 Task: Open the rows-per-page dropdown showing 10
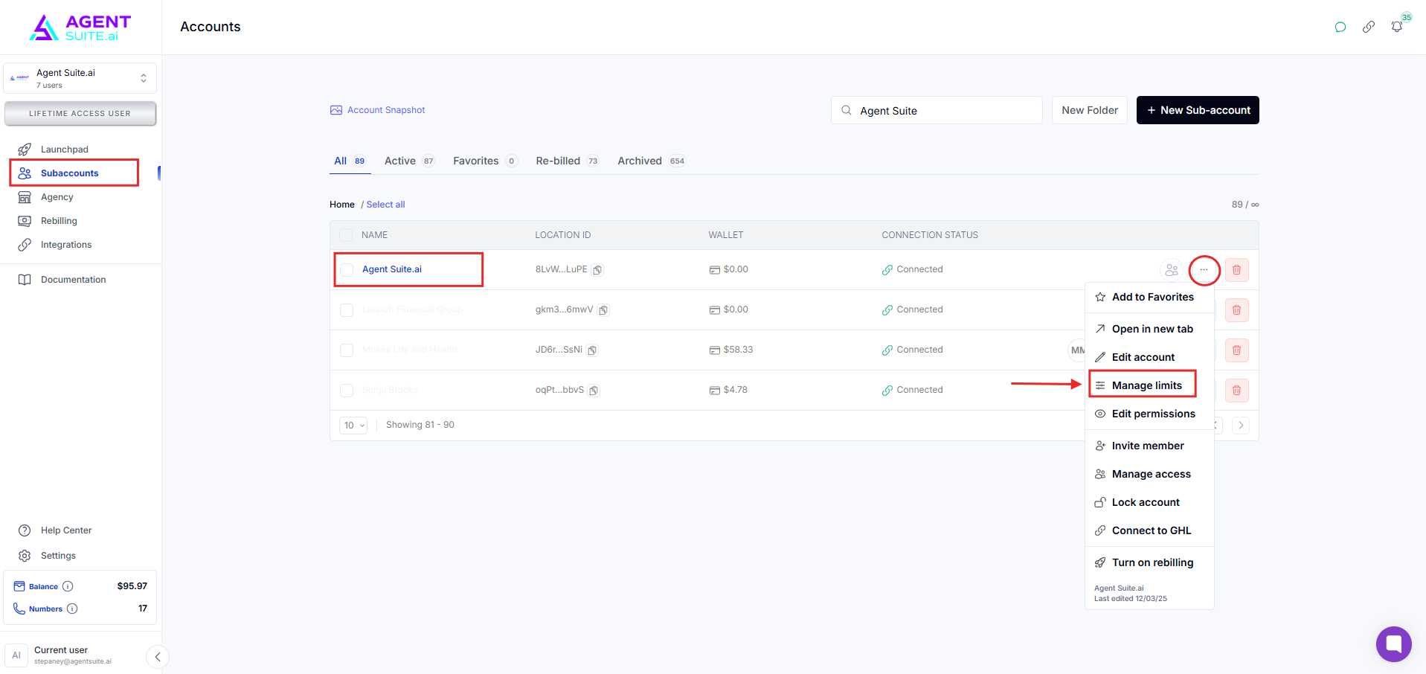pos(354,426)
